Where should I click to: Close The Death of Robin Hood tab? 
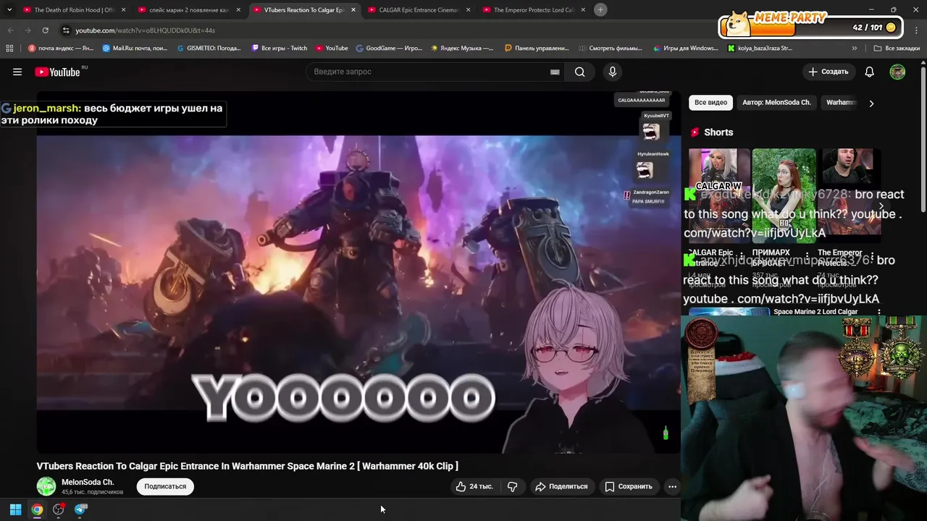click(x=123, y=10)
